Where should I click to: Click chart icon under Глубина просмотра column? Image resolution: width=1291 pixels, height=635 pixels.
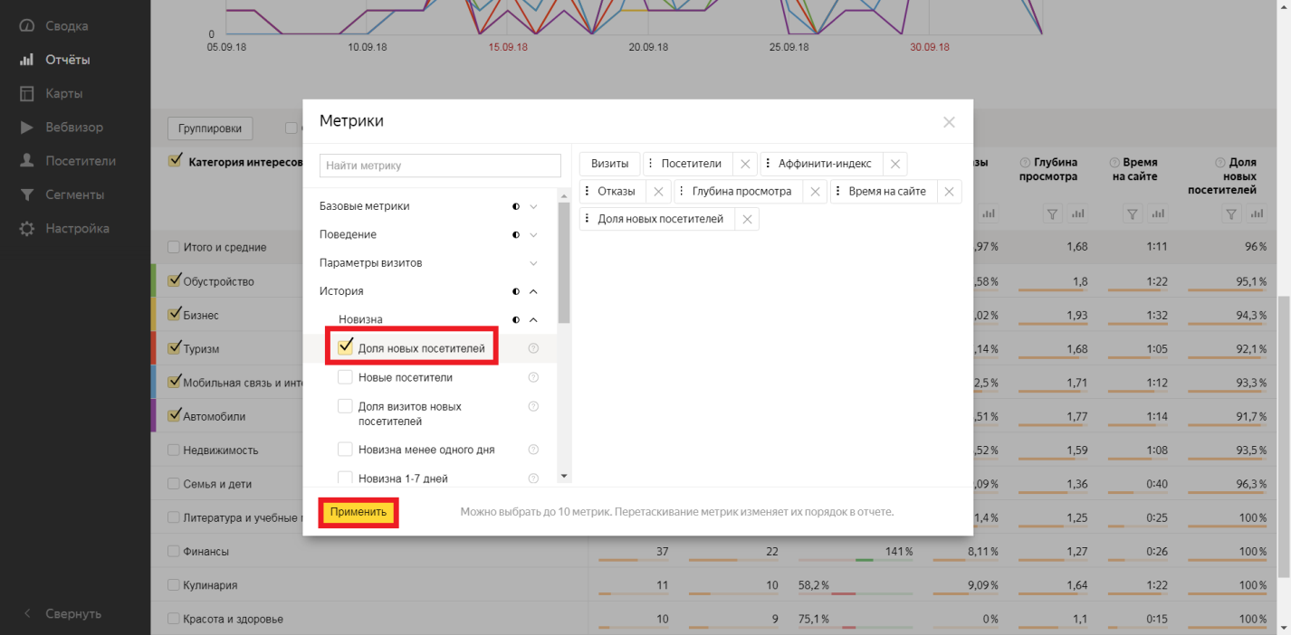[x=1077, y=214]
